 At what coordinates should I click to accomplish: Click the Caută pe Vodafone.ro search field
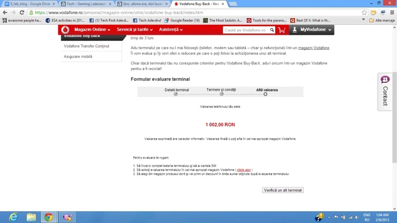point(246,30)
